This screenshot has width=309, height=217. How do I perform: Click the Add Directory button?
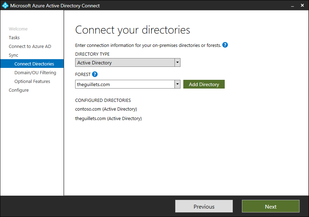(x=204, y=84)
